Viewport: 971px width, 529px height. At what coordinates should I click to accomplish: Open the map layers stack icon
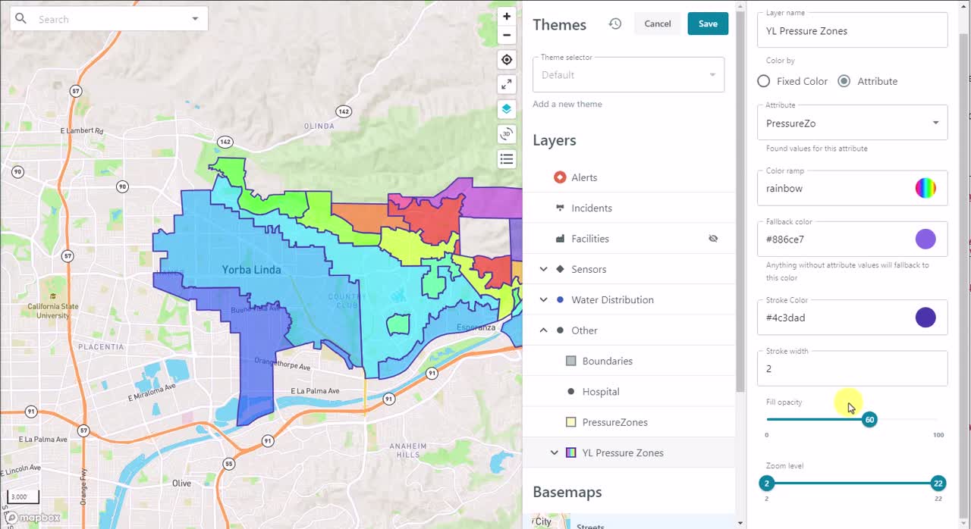507,109
